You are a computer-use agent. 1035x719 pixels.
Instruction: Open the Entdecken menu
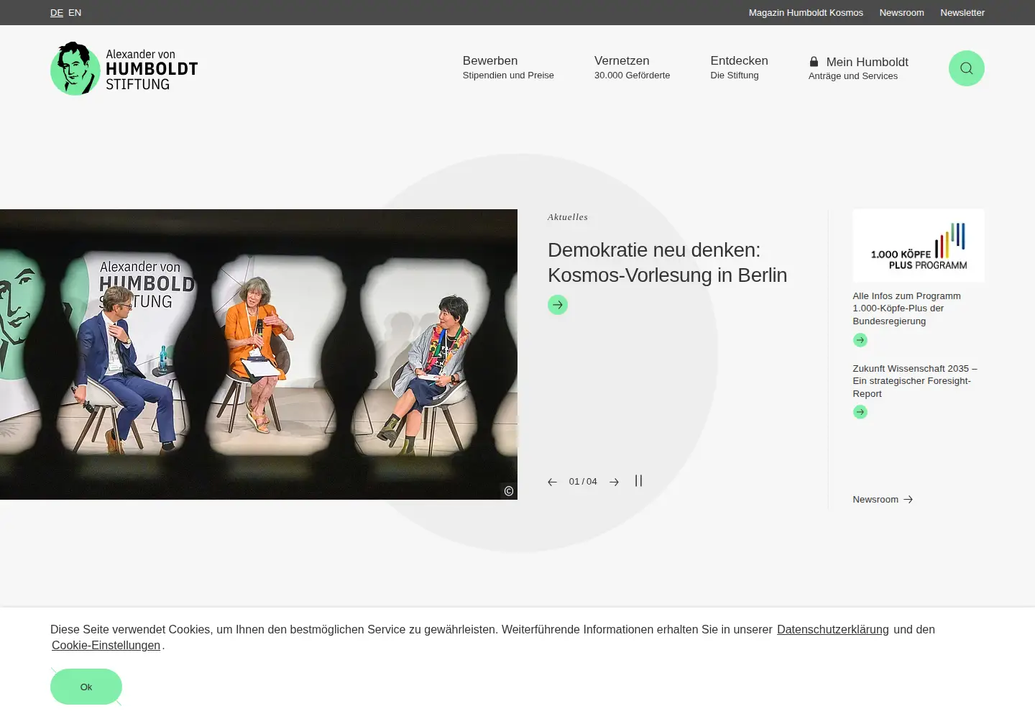[739, 68]
